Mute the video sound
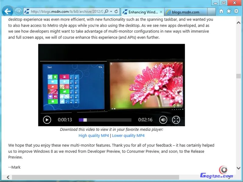This screenshot has width=243, height=182. (164, 120)
